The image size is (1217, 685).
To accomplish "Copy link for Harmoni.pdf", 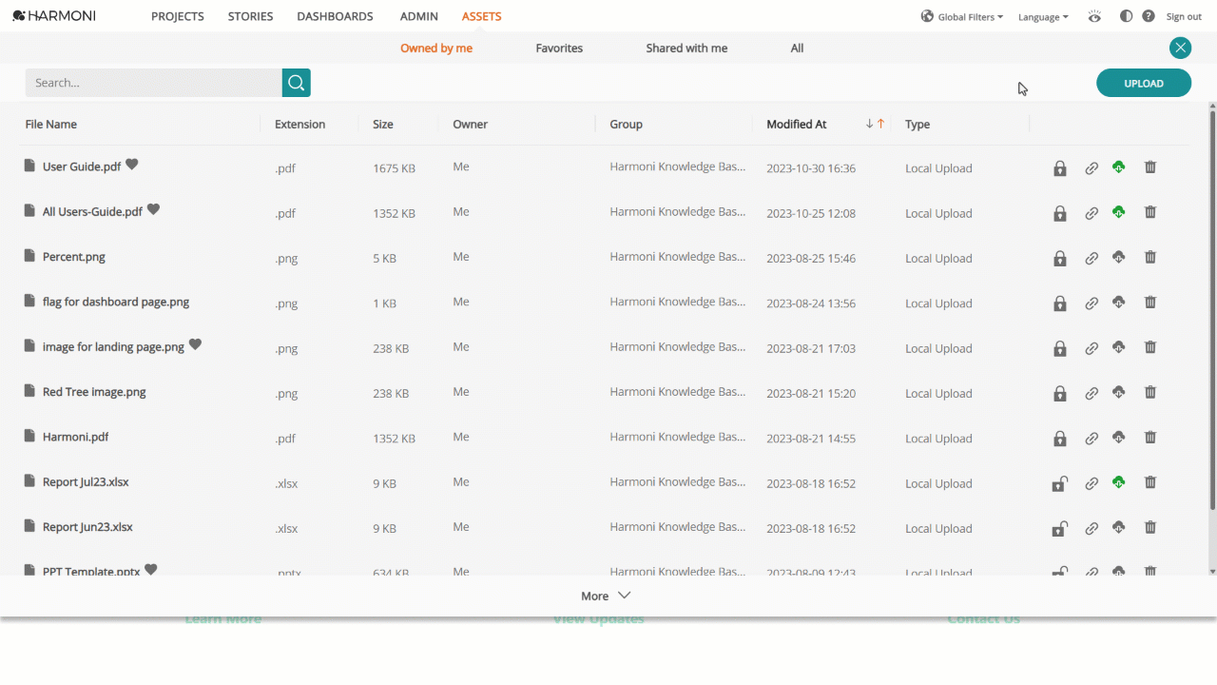I will (1091, 439).
